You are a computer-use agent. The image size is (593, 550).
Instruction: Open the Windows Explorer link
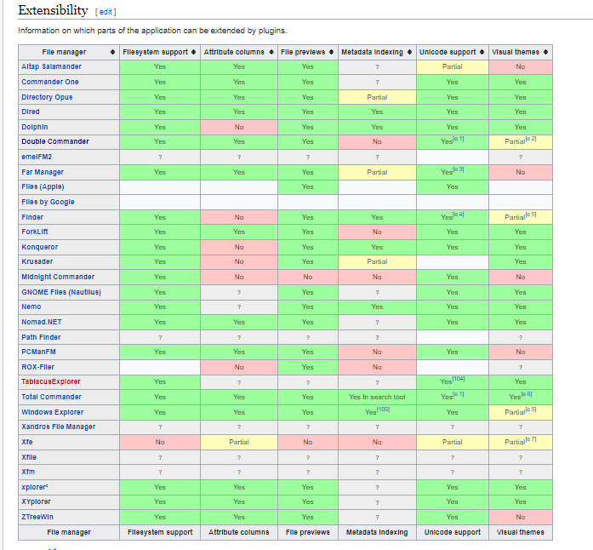tap(53, 412)
